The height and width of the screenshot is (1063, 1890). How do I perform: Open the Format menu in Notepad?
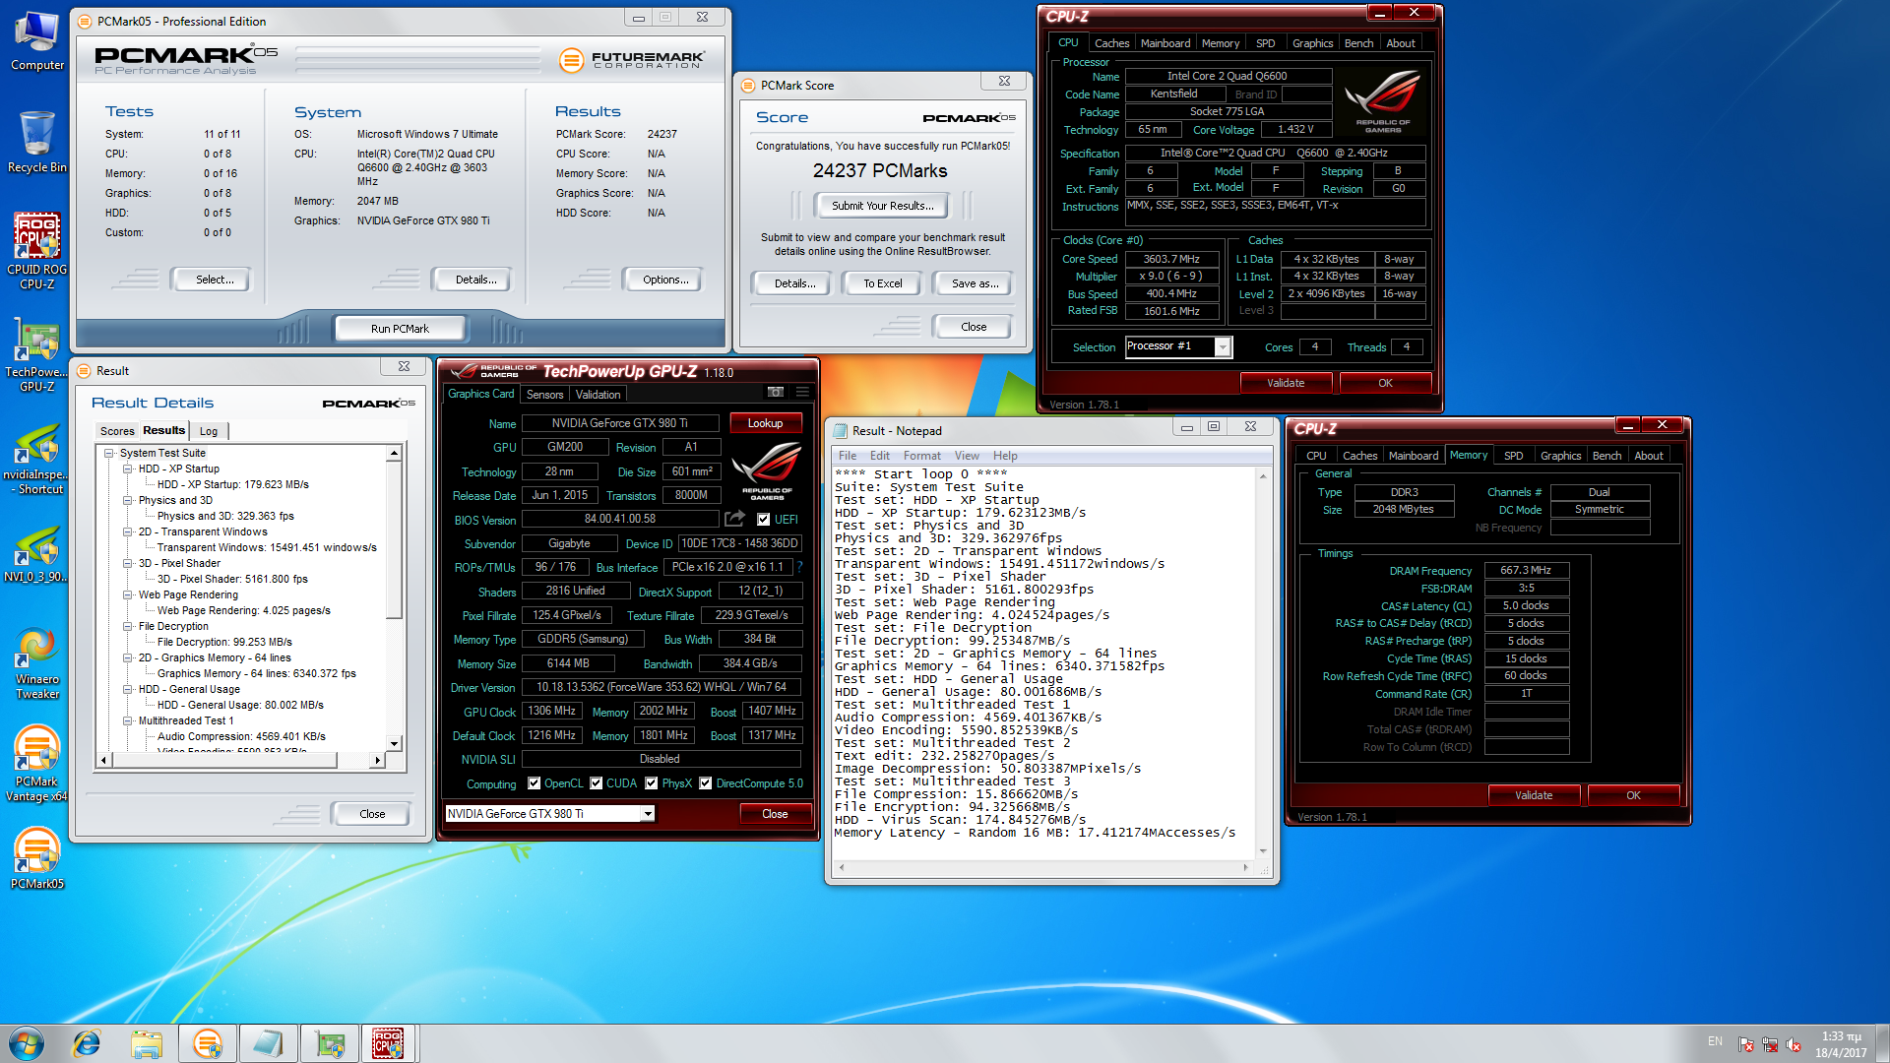[x=921, y=456]
